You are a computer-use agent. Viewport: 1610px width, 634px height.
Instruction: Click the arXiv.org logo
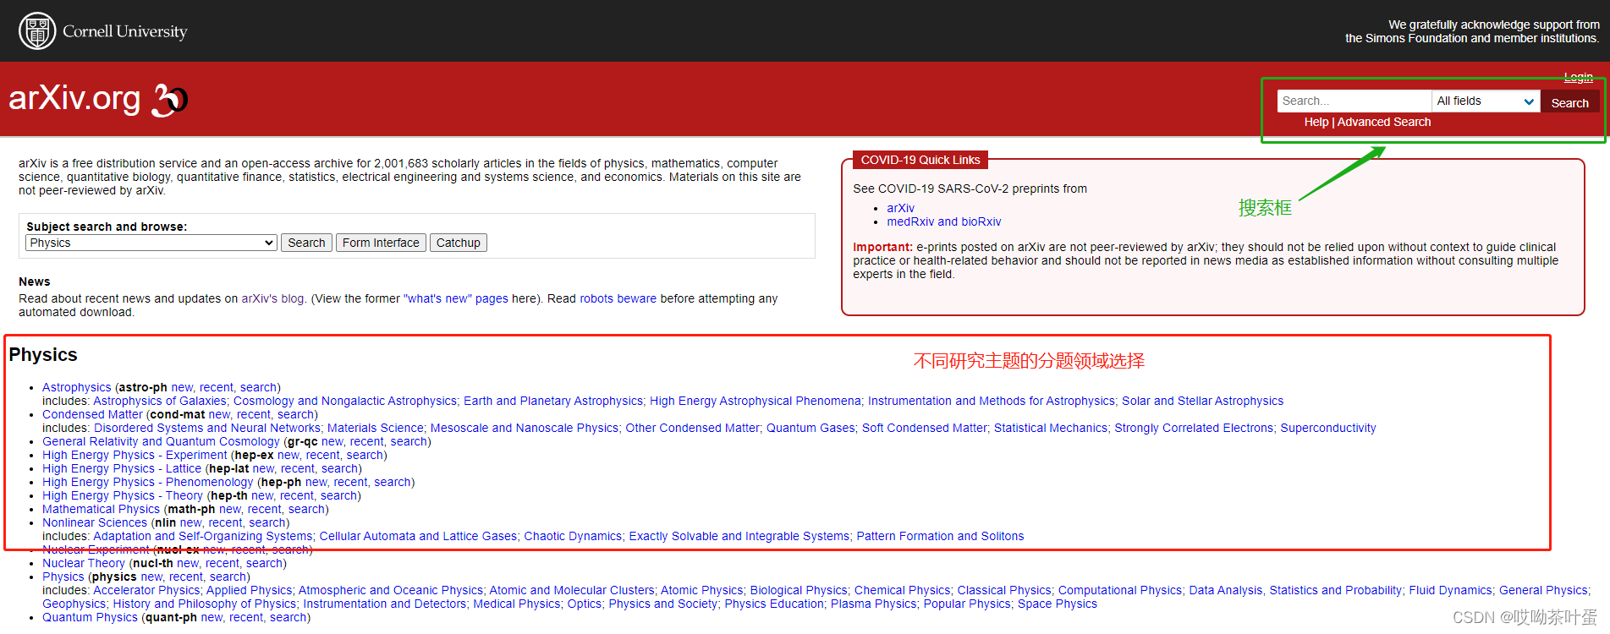point(97,99)
